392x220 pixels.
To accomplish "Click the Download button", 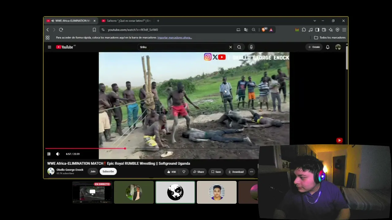I will [x=236, y=172].
